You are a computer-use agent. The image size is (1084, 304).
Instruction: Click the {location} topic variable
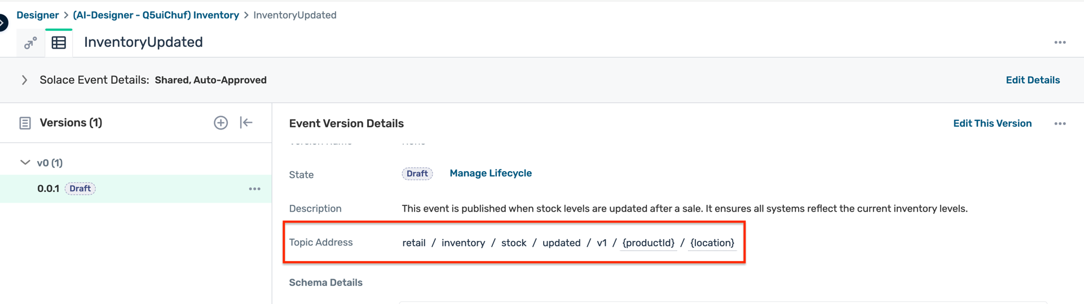712,243
